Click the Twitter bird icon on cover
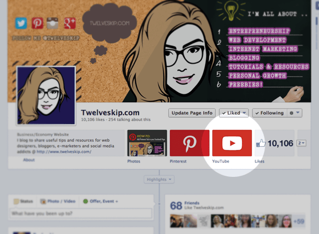The image size is (319, 234). pos(21,23)
